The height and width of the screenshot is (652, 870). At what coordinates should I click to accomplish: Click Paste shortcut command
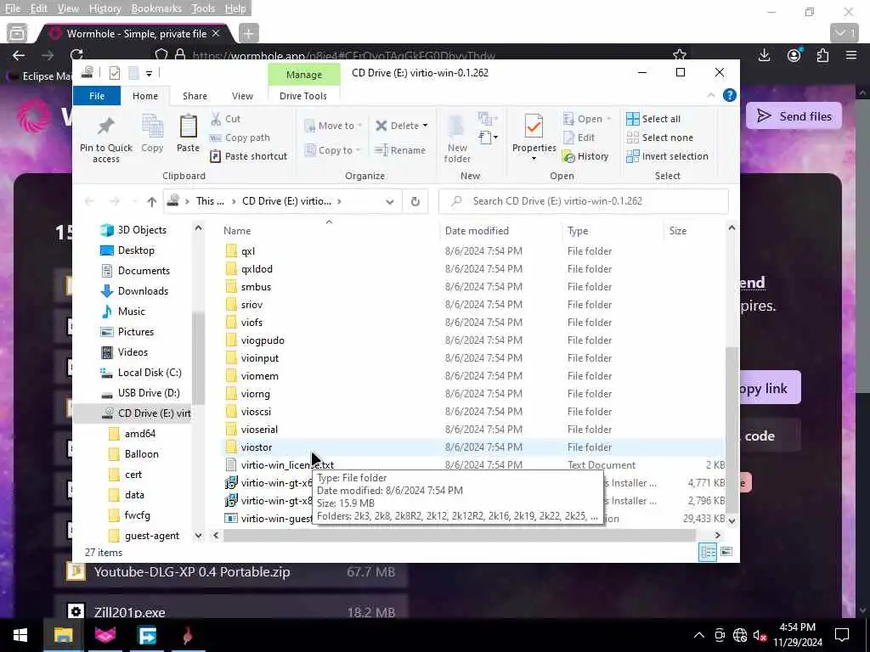(249, 156)
